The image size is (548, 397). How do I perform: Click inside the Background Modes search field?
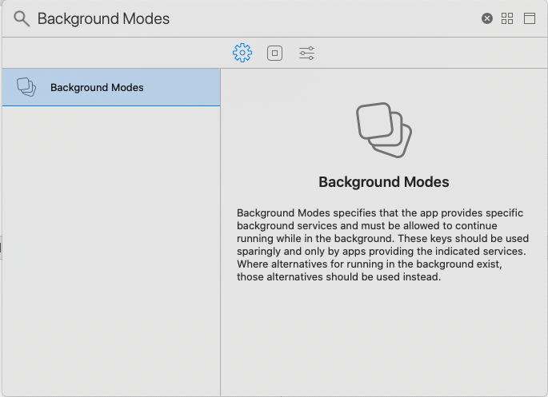coord(258,19)
